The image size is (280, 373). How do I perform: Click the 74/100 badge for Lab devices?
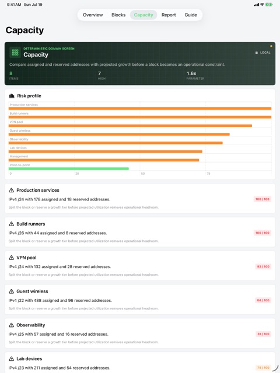[x=263, y=368]
